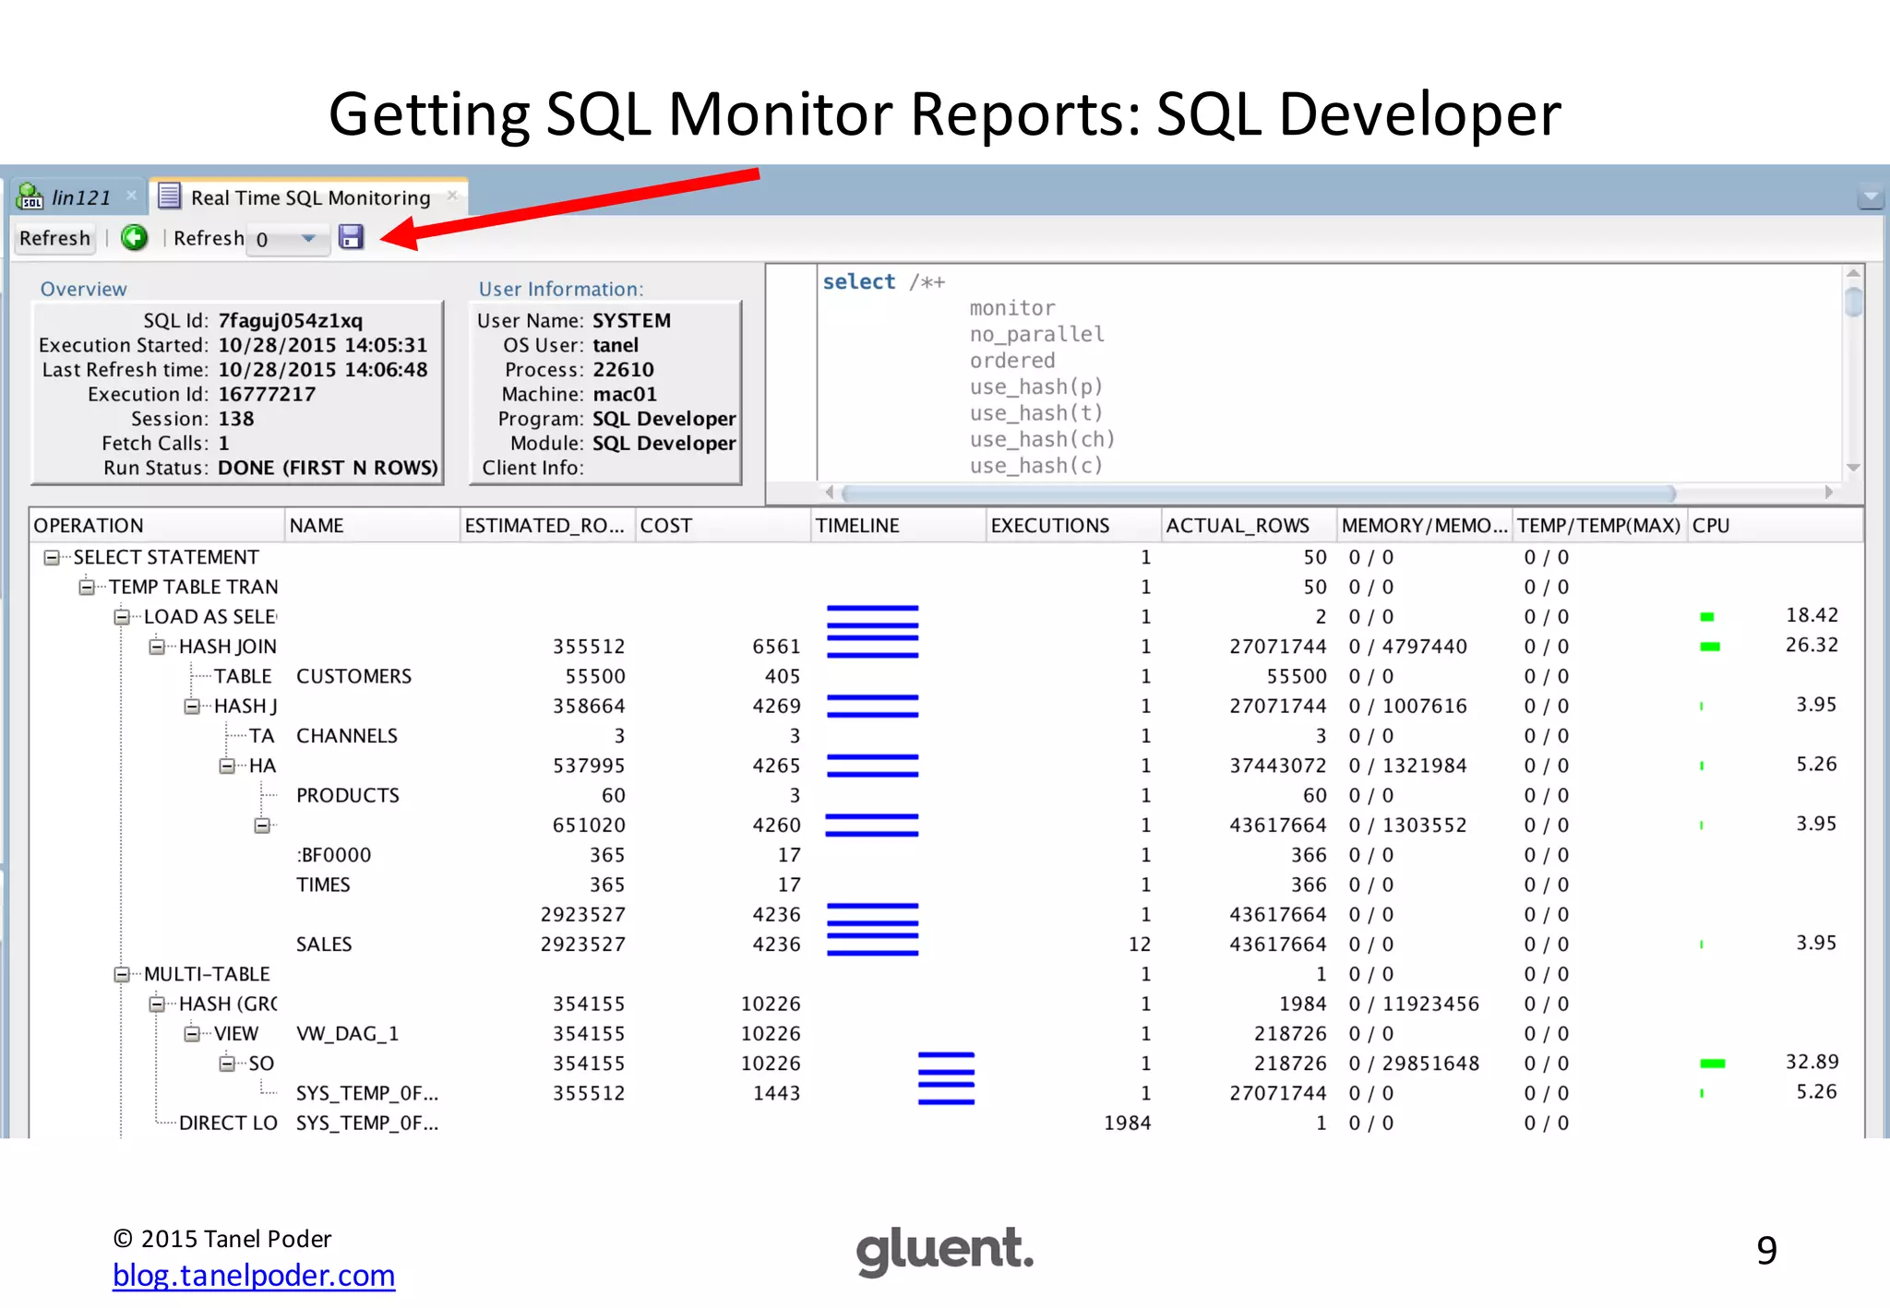Image resolution: width=1890 pixels, height=1308 pixels.
Task: Click the lin121 SQL connection icon
Action: point(30,196)
